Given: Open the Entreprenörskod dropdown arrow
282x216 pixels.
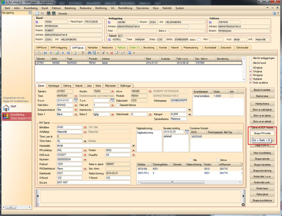Looking at the screenshot, I should [76, 110].
